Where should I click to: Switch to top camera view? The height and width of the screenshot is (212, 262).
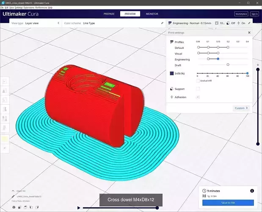[25, 207]
